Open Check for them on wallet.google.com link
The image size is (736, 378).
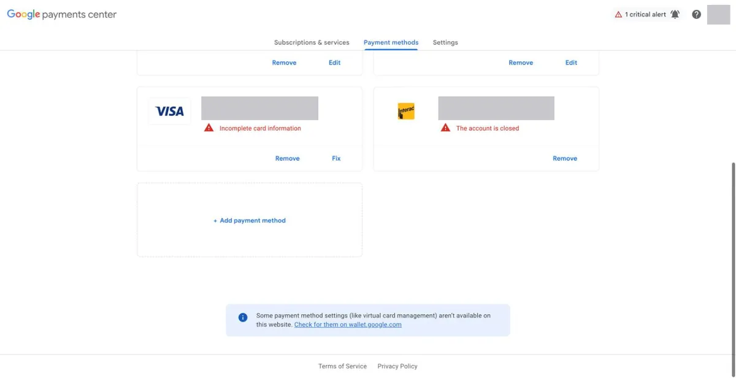click(x=348, y=325)
